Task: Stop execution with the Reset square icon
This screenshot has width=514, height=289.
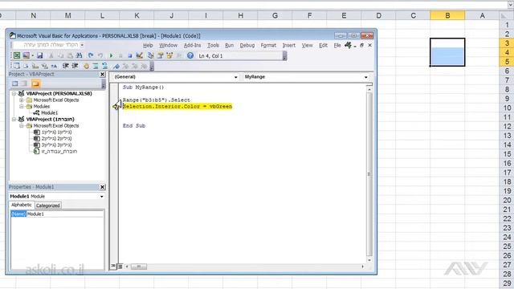Action: [x=130, y=55]
